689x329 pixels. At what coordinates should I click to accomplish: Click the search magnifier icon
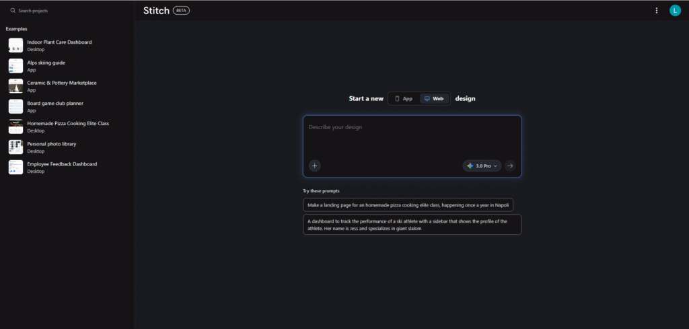tap(13, 11)
